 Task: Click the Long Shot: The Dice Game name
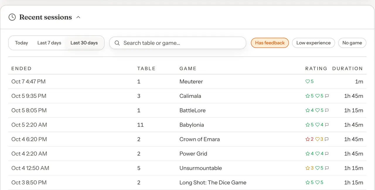click(x=213, y=182)
